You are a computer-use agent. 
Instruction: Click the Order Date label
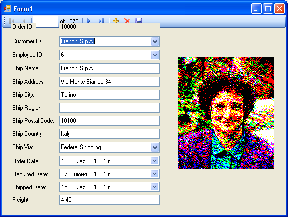26,161
